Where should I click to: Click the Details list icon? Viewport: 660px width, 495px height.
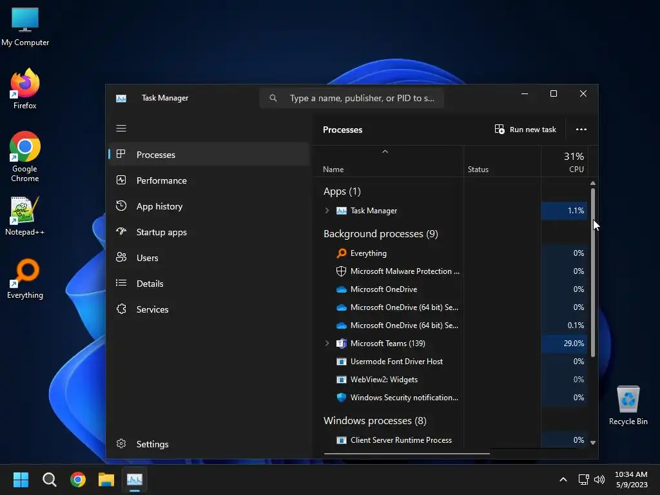tap(121, 283)
